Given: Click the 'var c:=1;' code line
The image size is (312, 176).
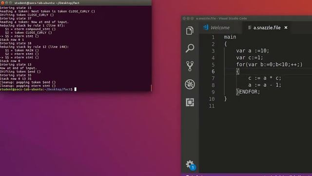Looking at the screenshot, I should point(250,58).
